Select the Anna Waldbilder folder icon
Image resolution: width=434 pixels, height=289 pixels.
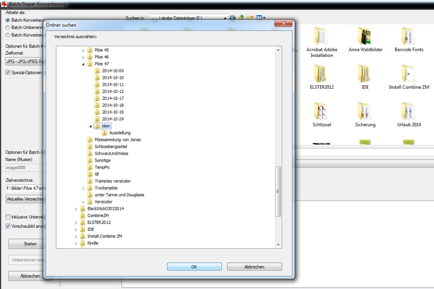coord(364,37)
